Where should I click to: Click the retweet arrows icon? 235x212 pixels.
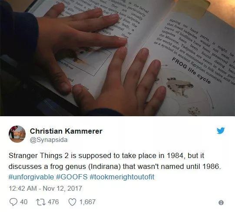[x=41, y=202]
